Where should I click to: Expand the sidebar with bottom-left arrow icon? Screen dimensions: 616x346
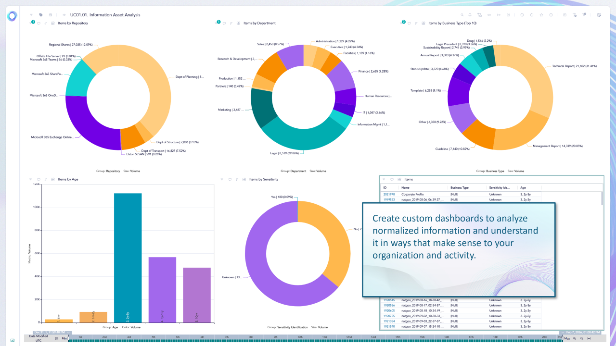13,340
